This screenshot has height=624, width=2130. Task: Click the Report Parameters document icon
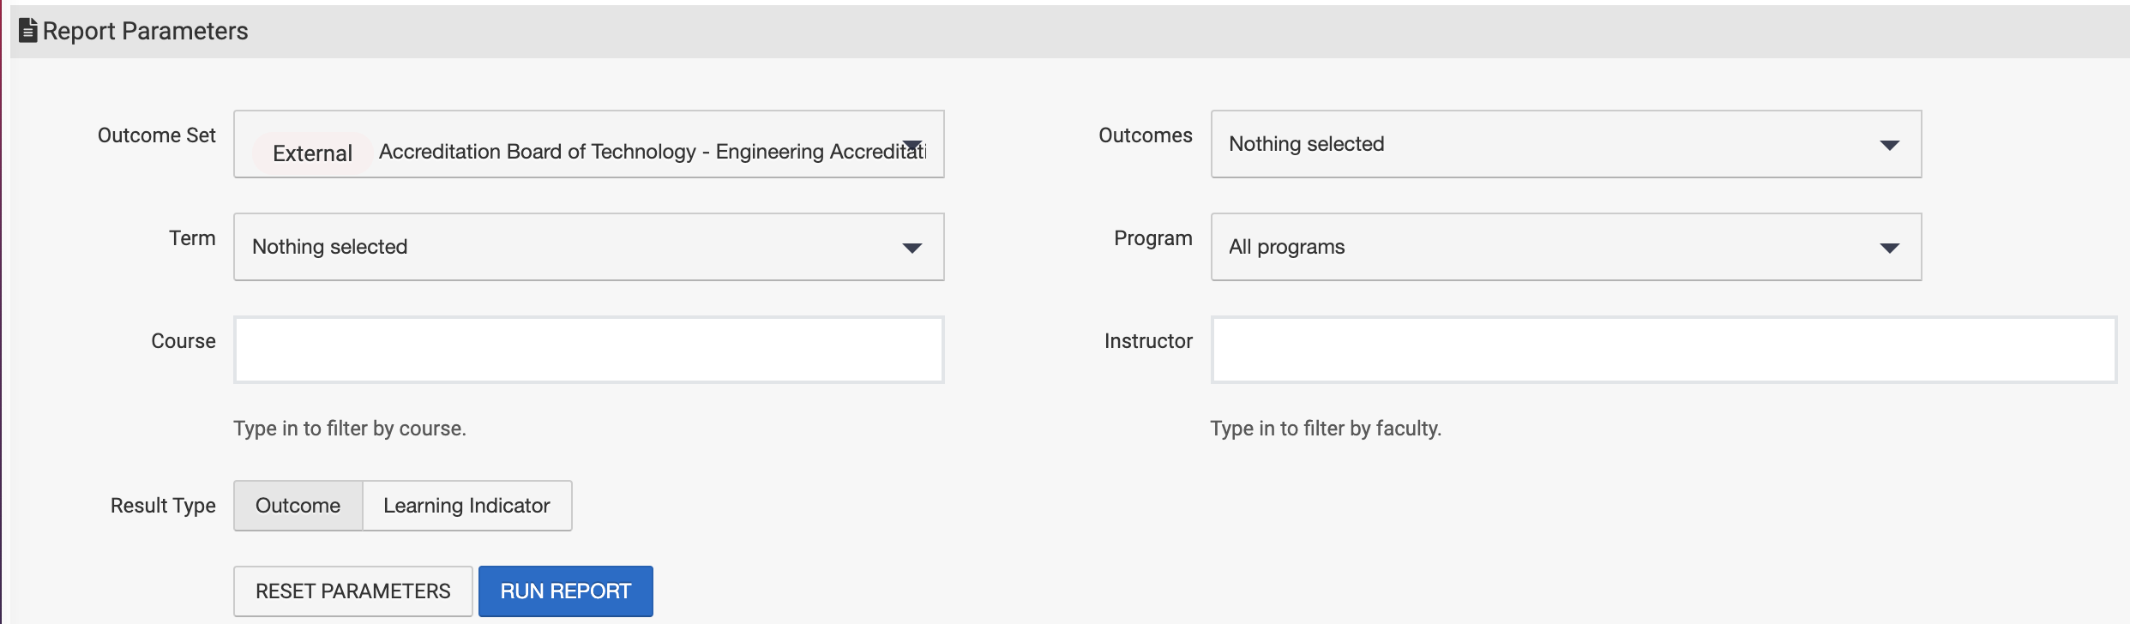28,31
